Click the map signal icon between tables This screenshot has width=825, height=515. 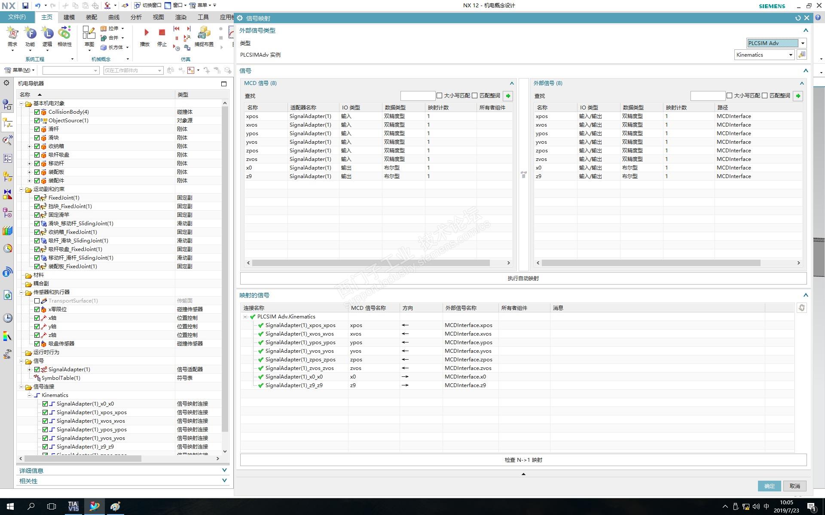click(523, 175)
